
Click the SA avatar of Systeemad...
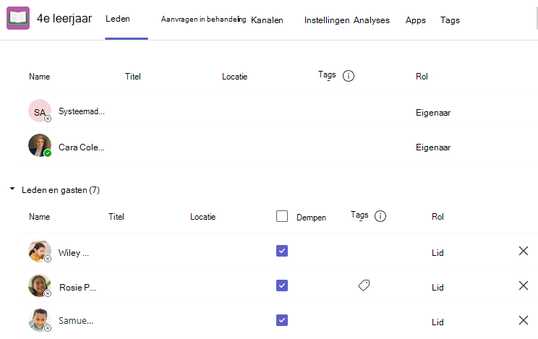40,111
